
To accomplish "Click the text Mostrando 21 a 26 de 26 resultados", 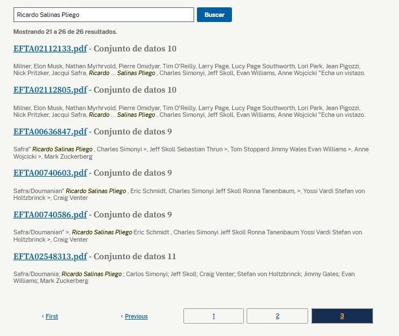I will (65, 32).
